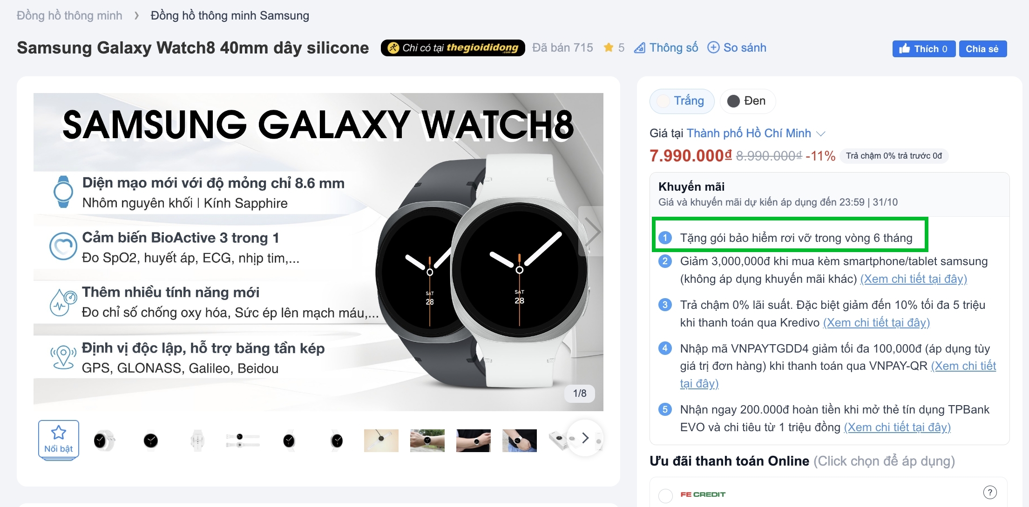
Task: Click the five-star rating icon
Action: (x=608, y=47)
